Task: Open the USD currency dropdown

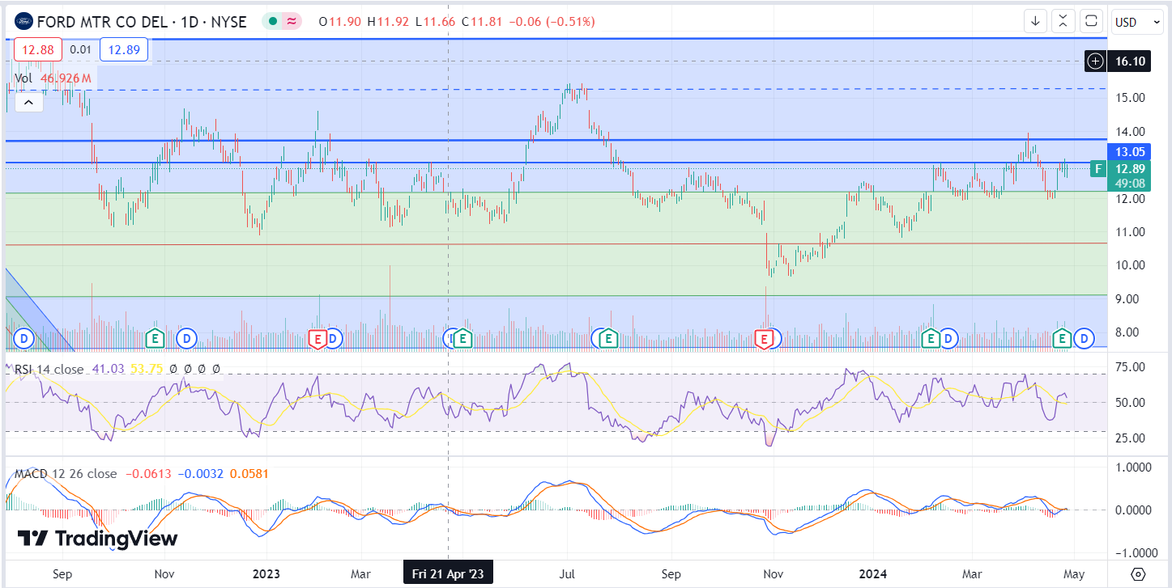Action: [1138, 22]
